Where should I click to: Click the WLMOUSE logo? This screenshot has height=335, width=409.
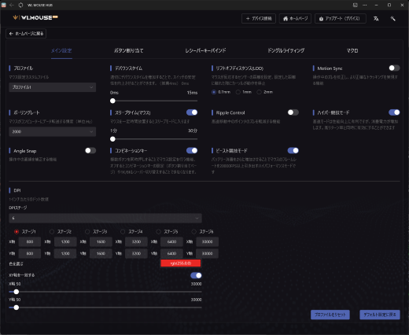35,17
